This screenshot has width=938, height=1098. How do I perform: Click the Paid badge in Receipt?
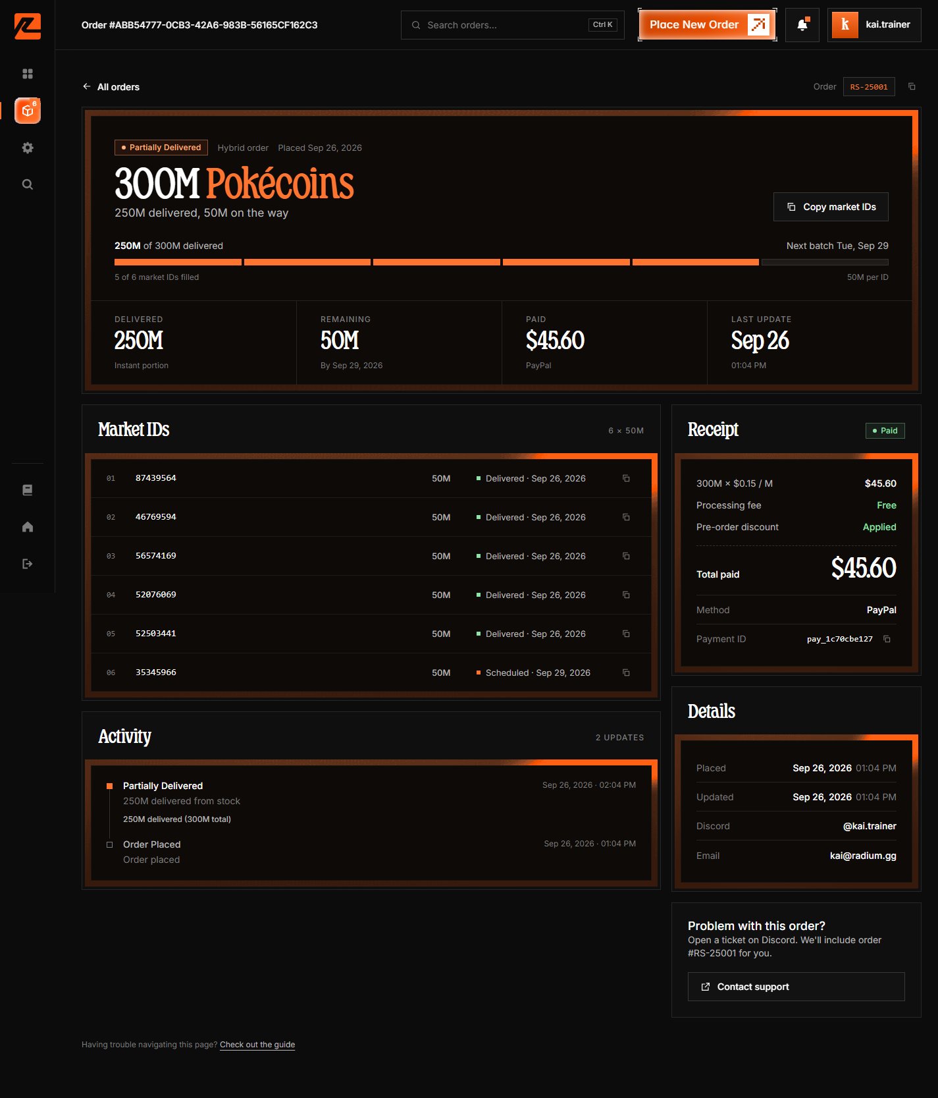point(885,431)
